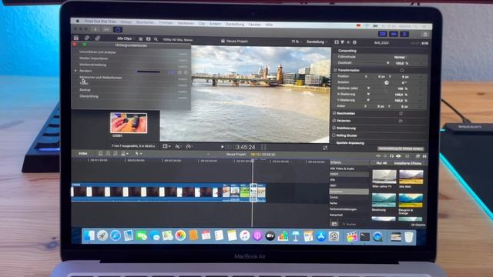Open the viewer Darstellung dropdown
493x277 pixels.
[x=317, y=42]
